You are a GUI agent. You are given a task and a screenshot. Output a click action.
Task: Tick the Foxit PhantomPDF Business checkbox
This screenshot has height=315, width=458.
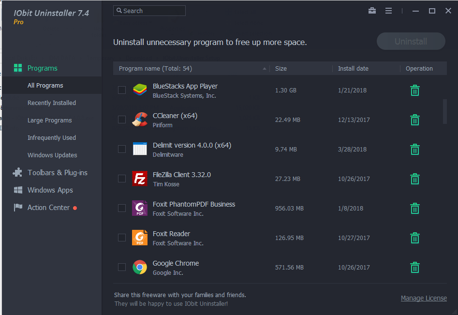pos(121,208)
